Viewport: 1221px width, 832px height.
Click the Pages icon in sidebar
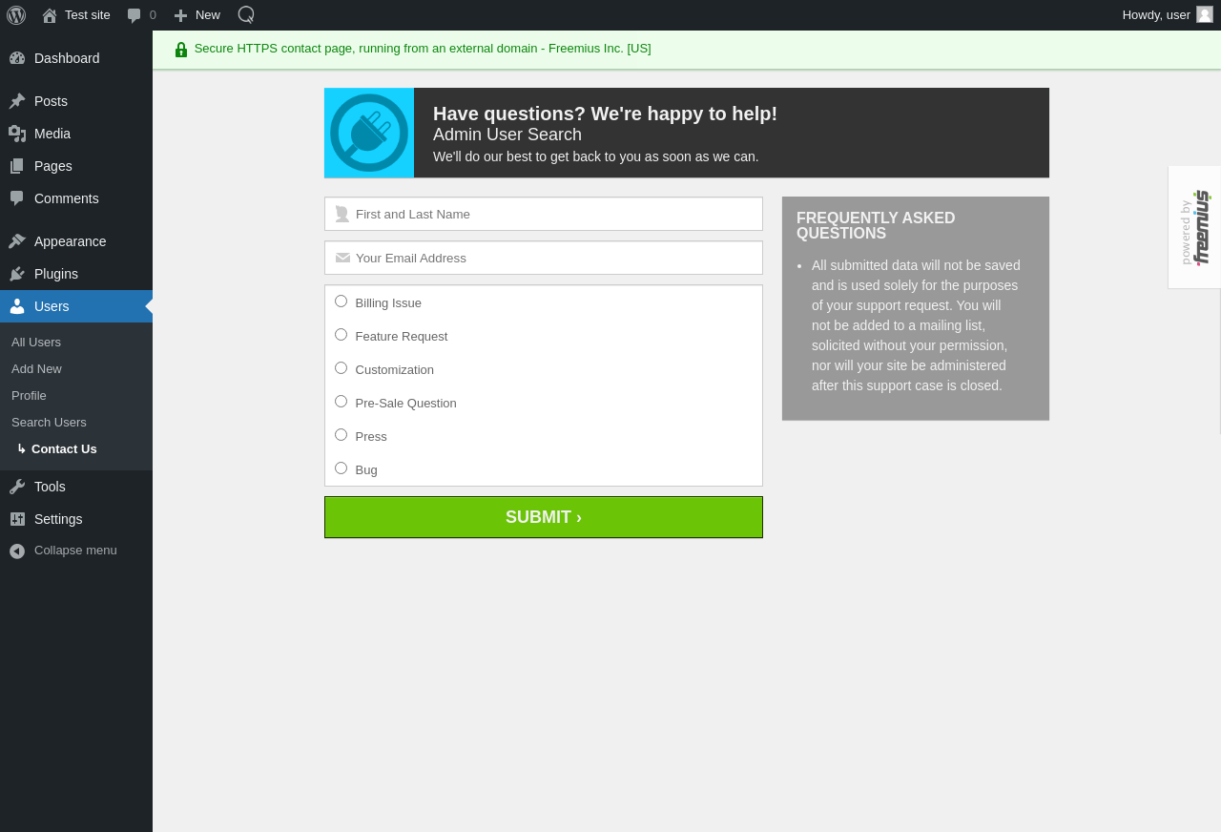point(17,166)
